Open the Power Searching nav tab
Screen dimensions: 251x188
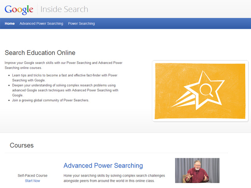click(81, 24)
